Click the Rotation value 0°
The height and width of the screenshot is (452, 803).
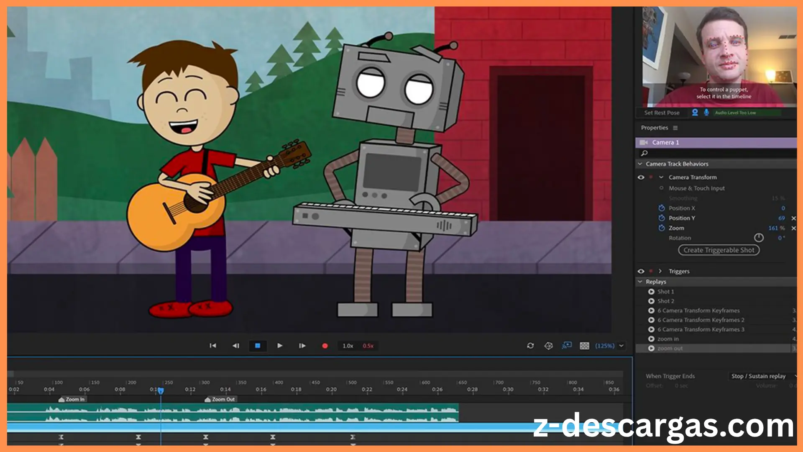[x=781, y=238]
